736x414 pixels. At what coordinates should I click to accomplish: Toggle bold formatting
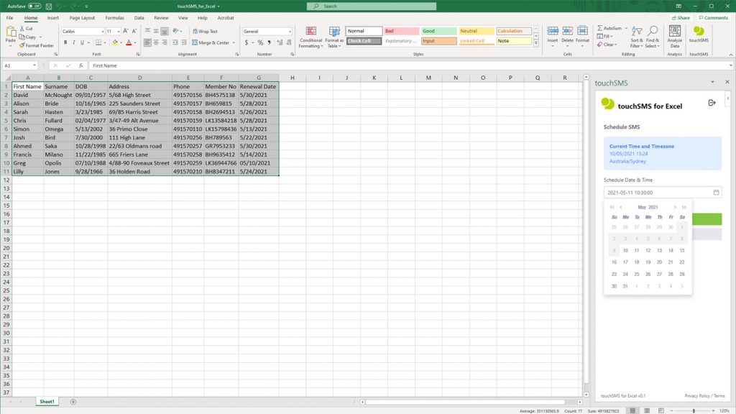(x=65, y=43)
